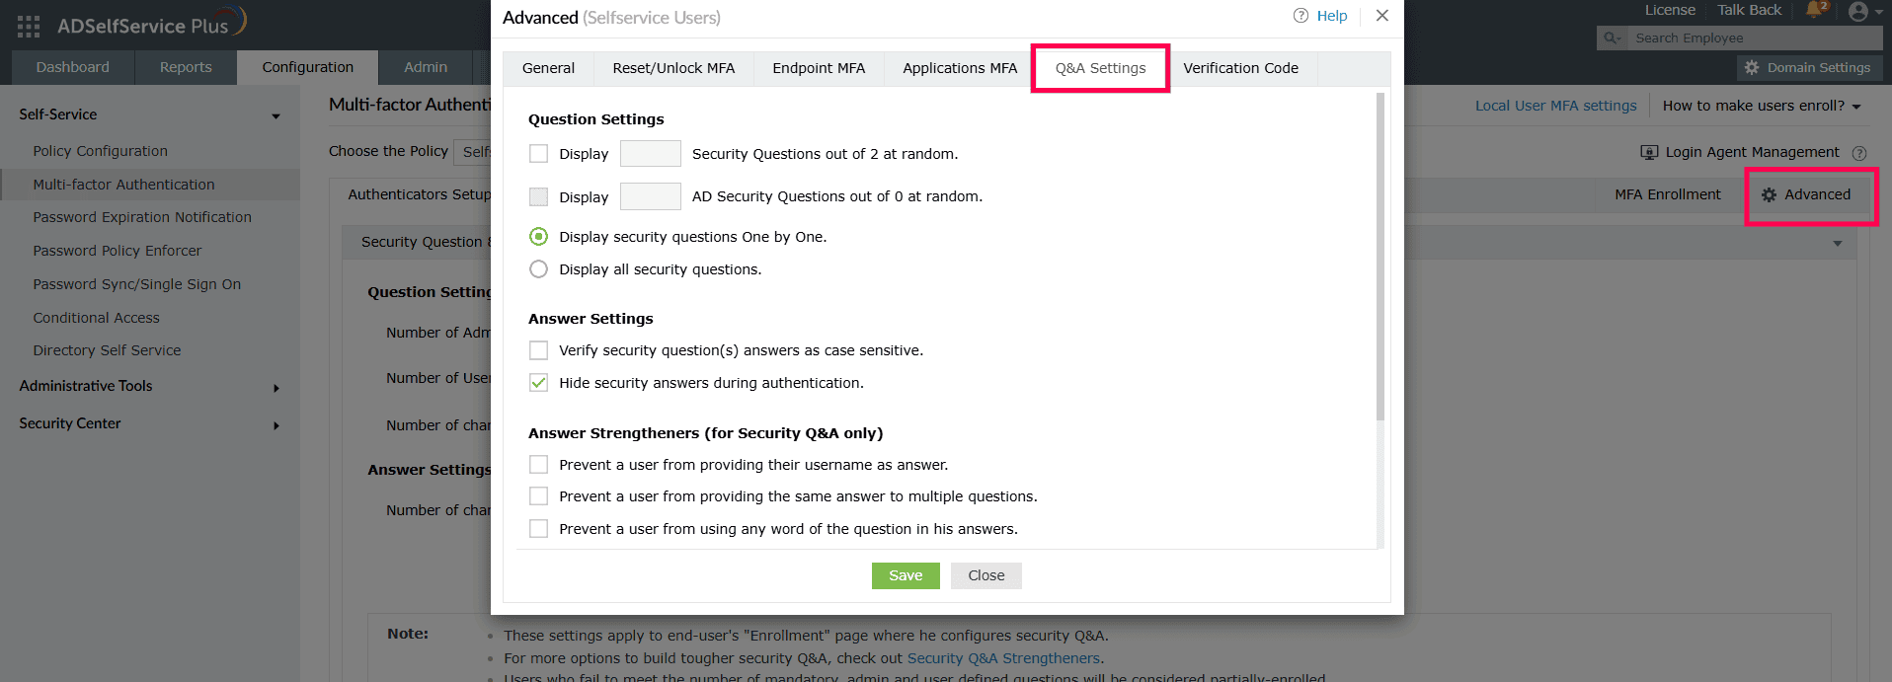Click the Talk Back link

[x=1749, y=10]
